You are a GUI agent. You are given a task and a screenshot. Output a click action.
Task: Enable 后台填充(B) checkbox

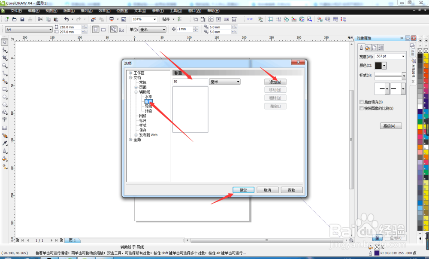click(361, 102)
